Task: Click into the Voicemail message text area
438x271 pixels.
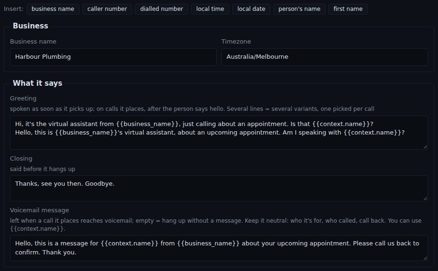Action: [x=219, y=248]
